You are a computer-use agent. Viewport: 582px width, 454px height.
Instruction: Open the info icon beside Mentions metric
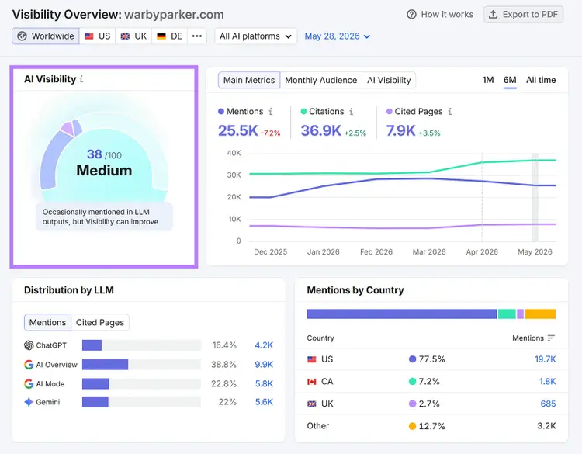[271, 111]
